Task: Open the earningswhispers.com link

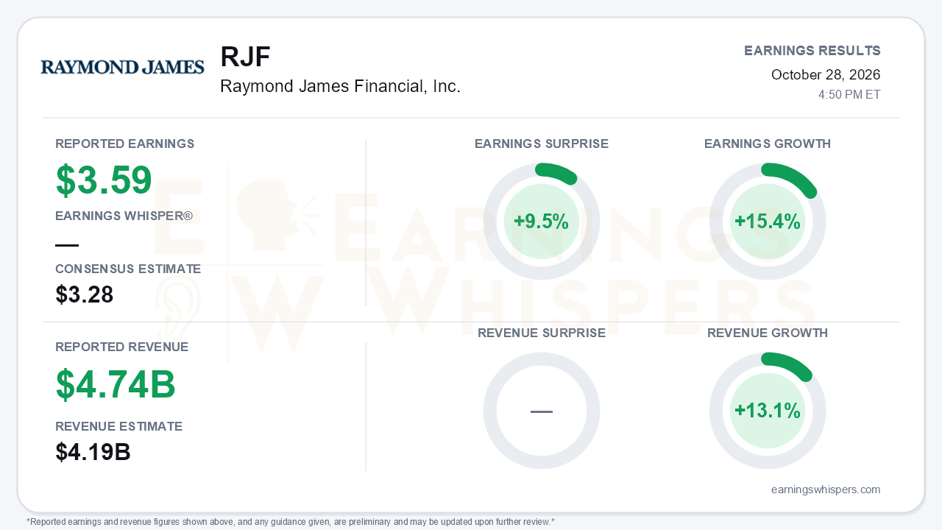Action: (826, 490)
